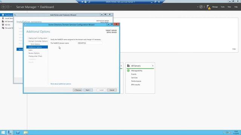Close the AD DS Configuration Wizard window

pyautogui.click(x=116, y=24)
